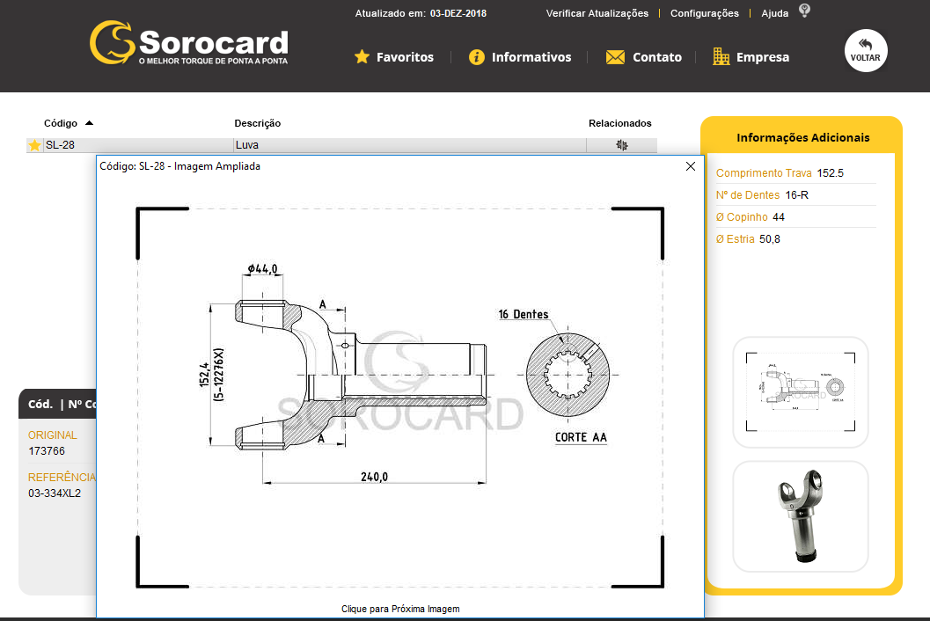Open the Configurações menu
Image resolution: width=930 pixels, height=621 pixels.
click(704, 13)
